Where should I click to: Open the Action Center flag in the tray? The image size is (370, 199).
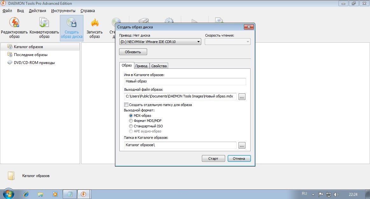tap(321, 195)
